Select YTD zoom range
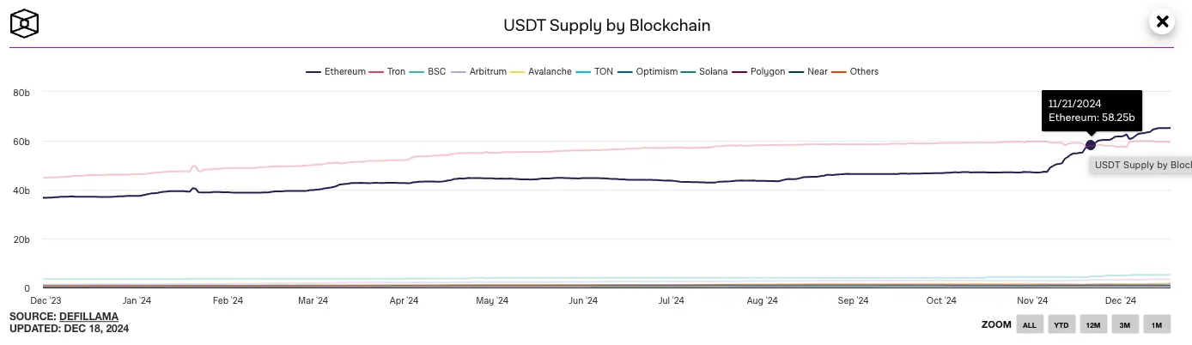 point(1061,324)
